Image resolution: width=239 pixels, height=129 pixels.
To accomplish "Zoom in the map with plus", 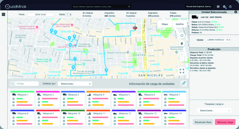I will click(x=182, y=55).
